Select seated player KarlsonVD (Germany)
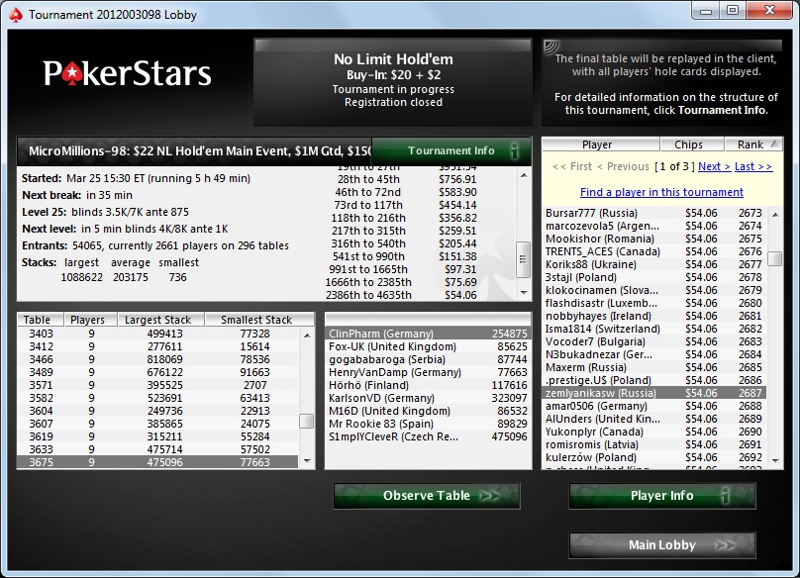 click(428, 398)
